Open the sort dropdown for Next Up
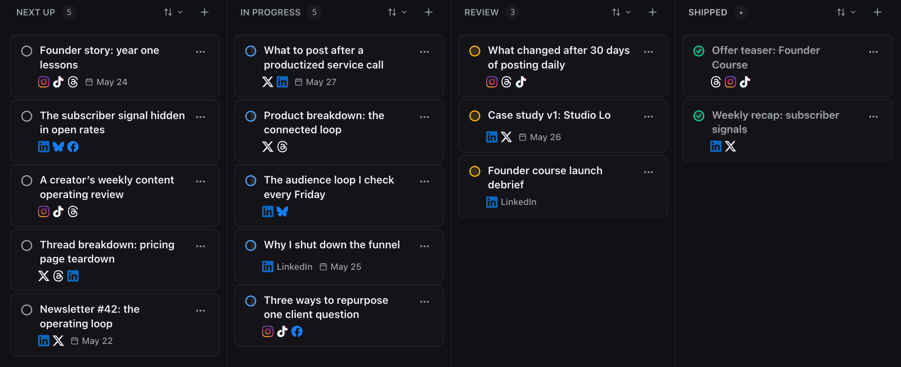 pos(173,13)
